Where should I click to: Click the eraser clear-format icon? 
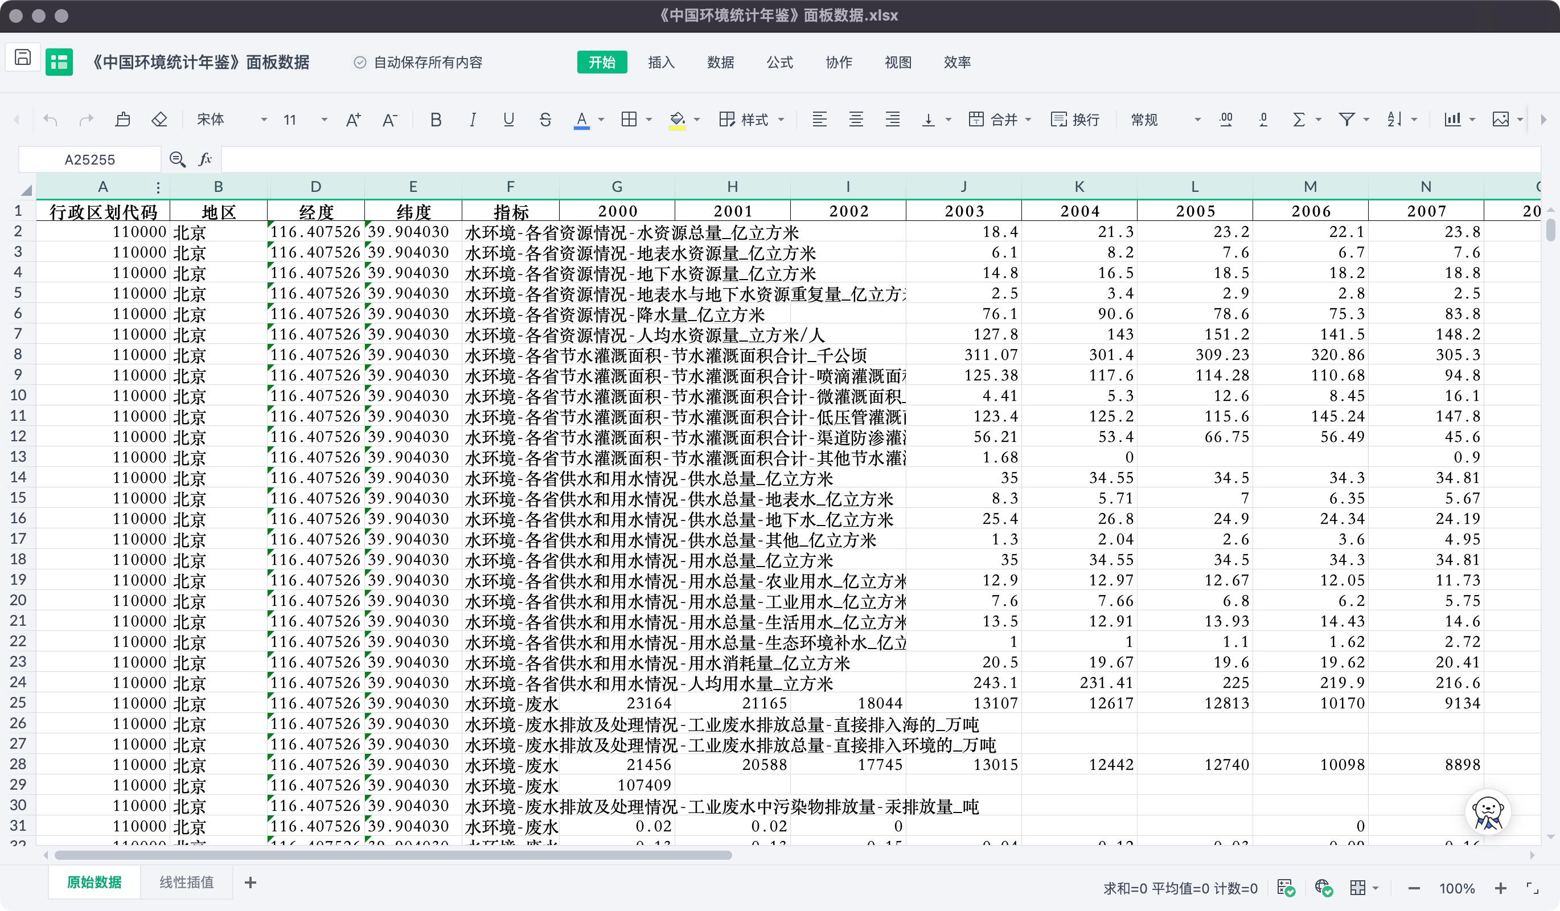[159, 120]
